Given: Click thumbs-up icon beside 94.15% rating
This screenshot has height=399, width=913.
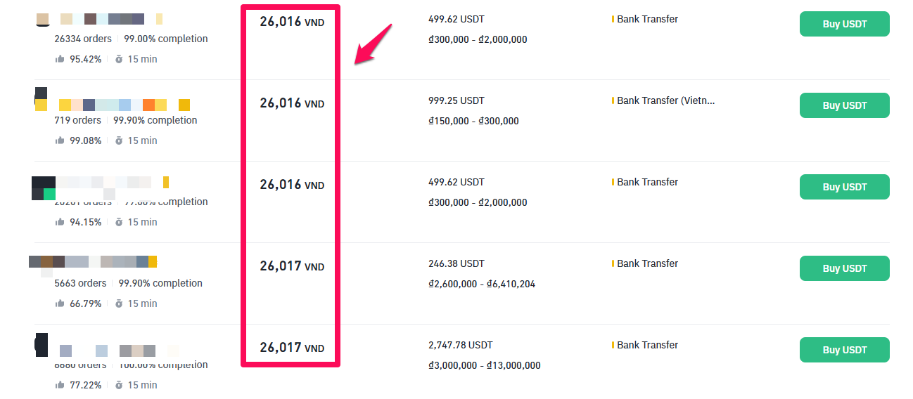Looking at the screenshot, I should click(x=60, y=222).
